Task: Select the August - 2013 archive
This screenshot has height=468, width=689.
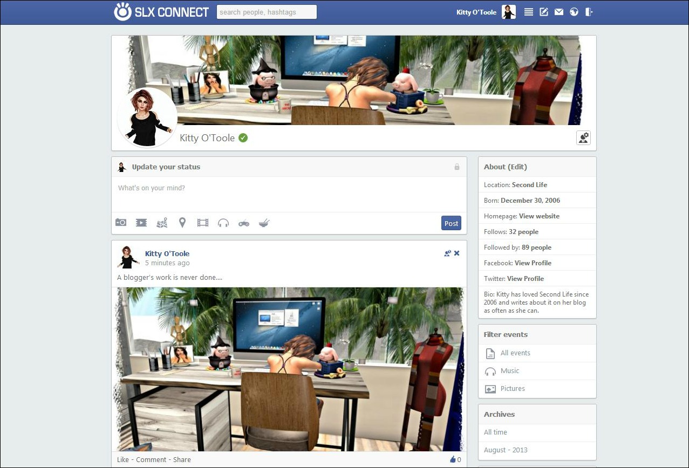Action: (x=506, y=450)
